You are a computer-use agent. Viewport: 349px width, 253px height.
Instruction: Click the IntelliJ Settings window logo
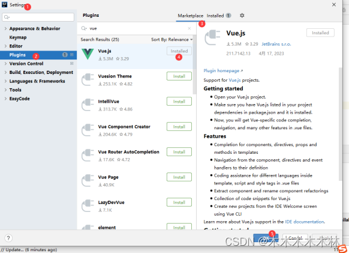coord(4,4)
